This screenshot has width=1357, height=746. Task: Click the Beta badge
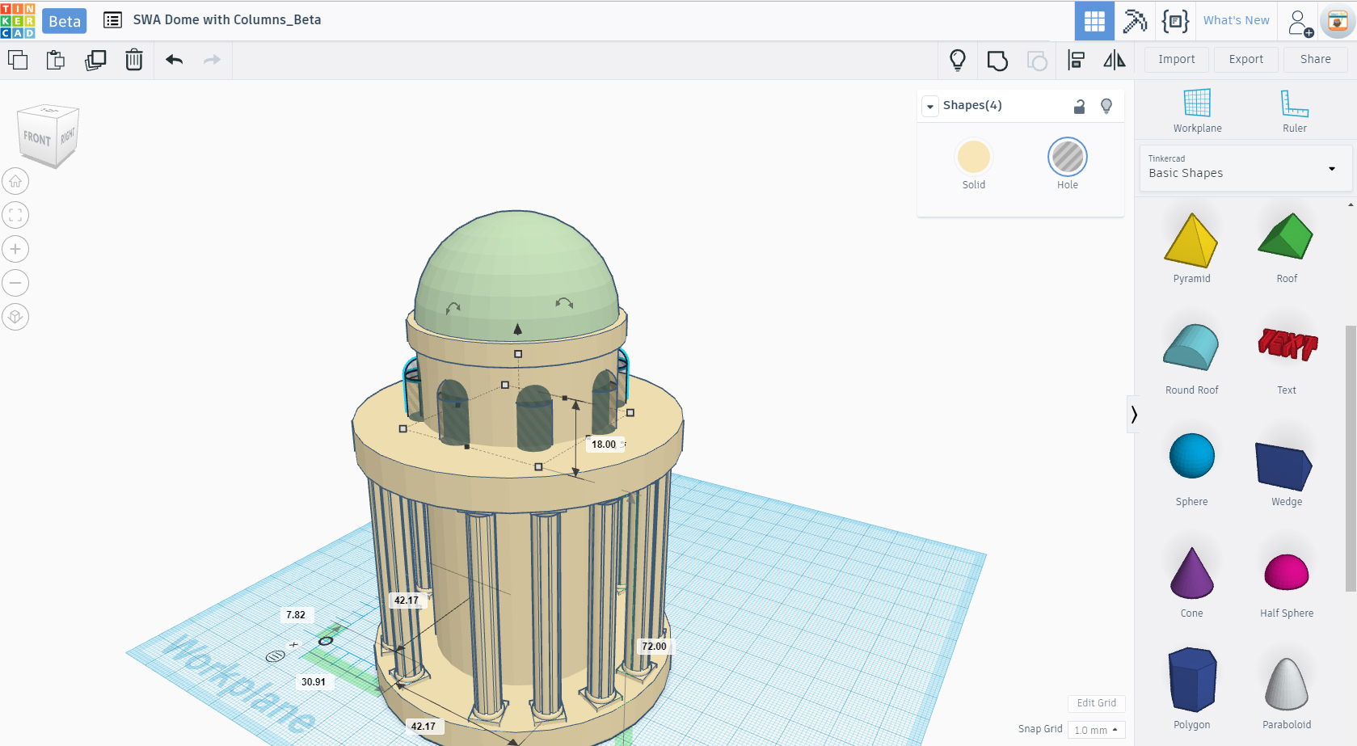coord(65,21)
